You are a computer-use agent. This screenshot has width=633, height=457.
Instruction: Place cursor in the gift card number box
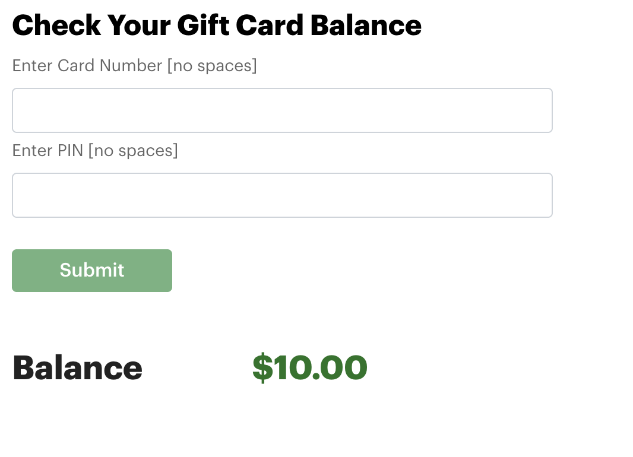click(282, 110)
